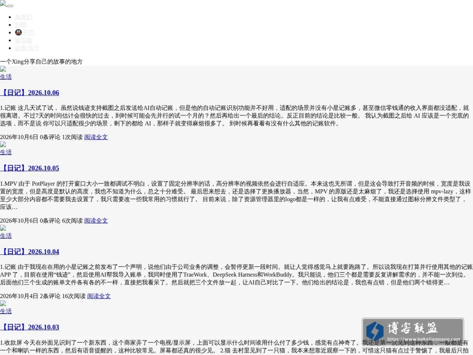Image resolution: width=473 pixels, height=355 pixels.
Task: Click 1次阅读 count on 2026.10.06 post
Action: click(x=72, y=137)
